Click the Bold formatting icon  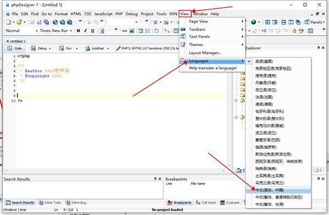tap(78, 31)
